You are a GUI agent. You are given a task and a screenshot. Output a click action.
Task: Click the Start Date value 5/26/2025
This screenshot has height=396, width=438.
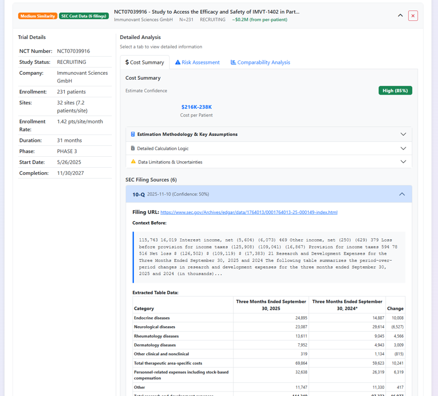pyautogui.click(x=69, y=162)
